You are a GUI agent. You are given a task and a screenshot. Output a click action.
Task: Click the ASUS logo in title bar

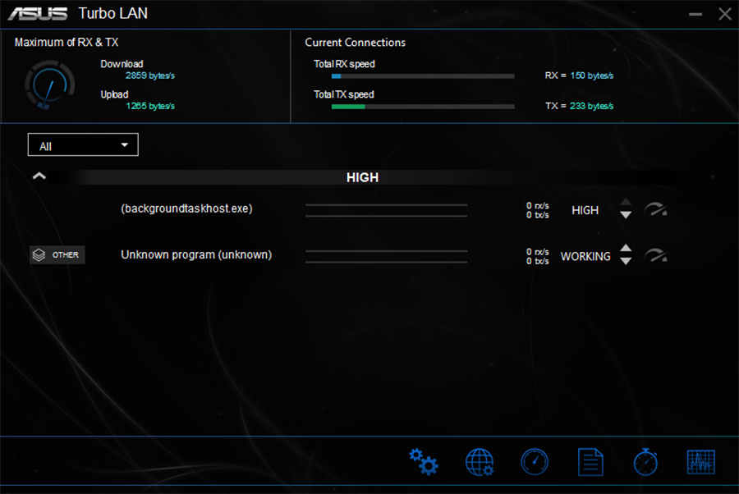(x=38, y=14)
